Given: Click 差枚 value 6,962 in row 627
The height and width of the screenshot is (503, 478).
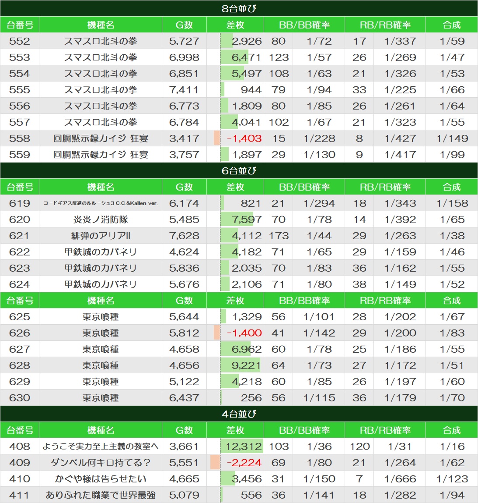Looking at the screenshot, I should (x=247, y=349).
